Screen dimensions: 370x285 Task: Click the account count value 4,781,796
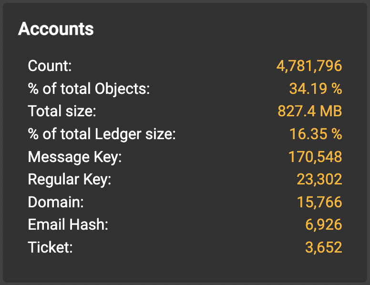[x=309, y=66]
